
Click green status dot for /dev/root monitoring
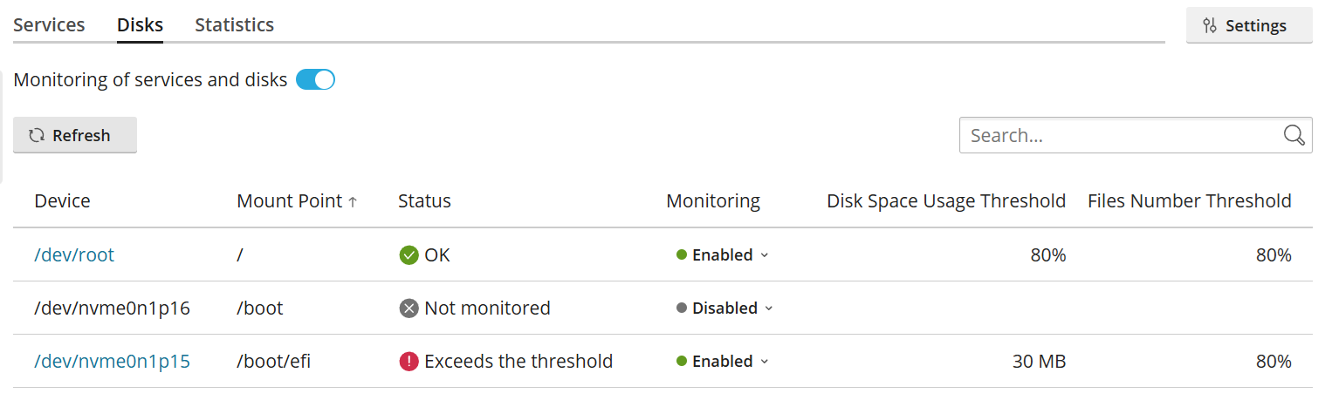682,255
